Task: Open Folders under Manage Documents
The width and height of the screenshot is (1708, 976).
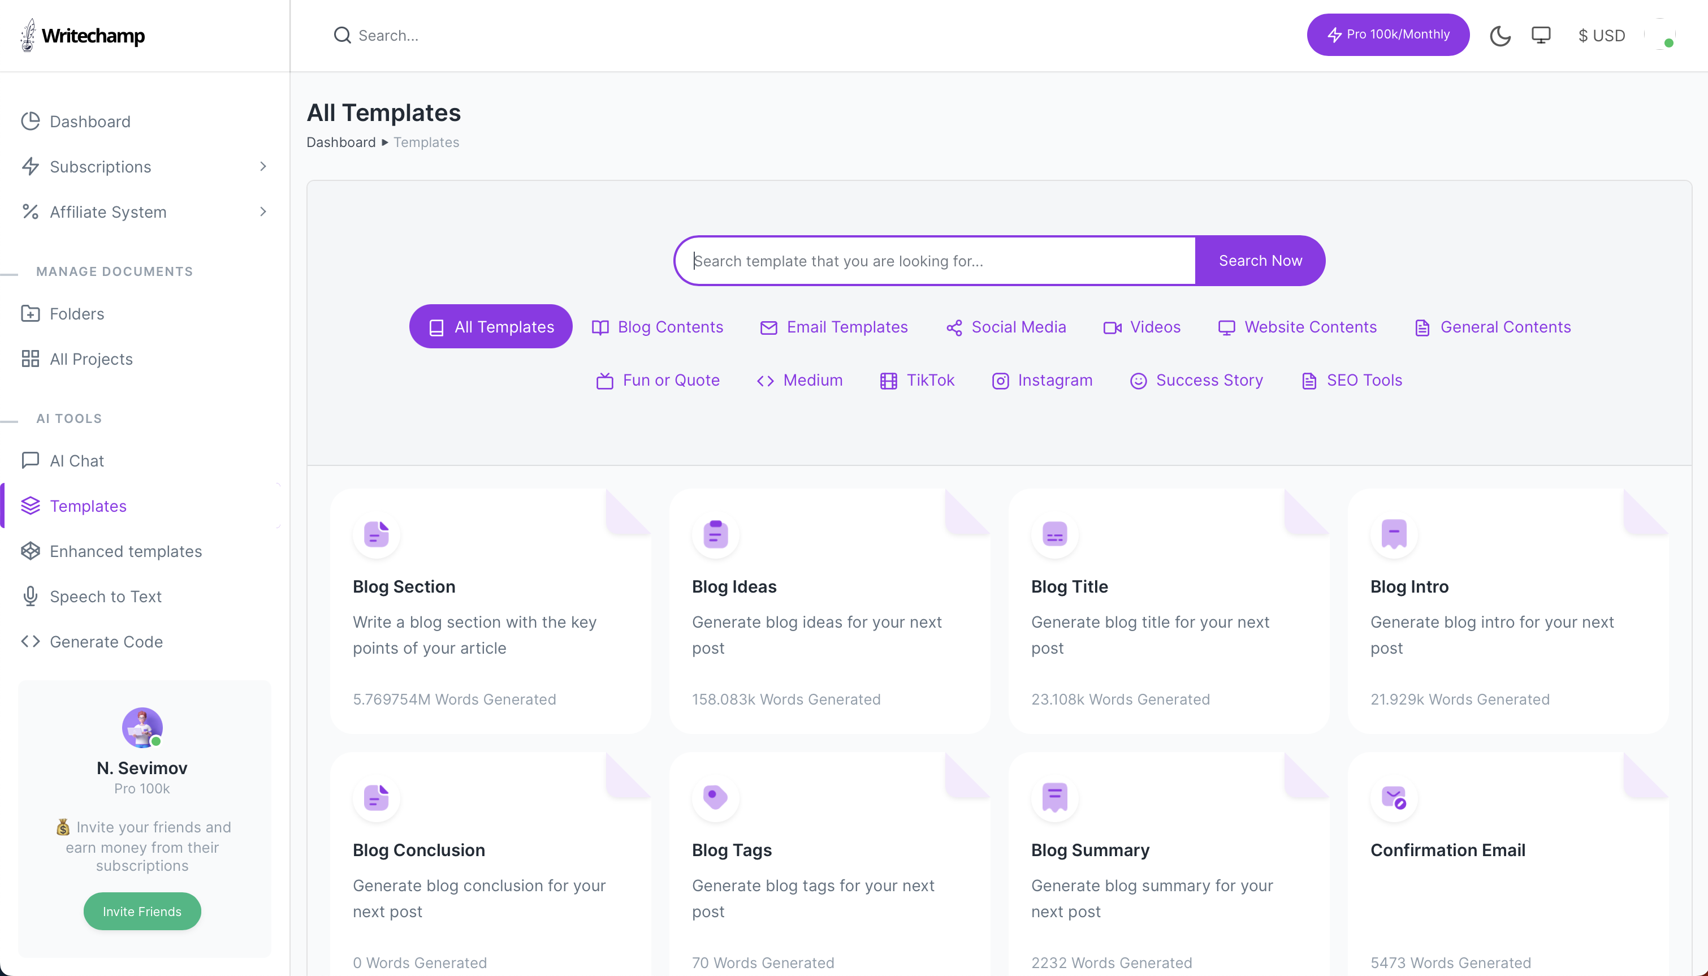Action: pyautogui.click(x=76, y=314)
